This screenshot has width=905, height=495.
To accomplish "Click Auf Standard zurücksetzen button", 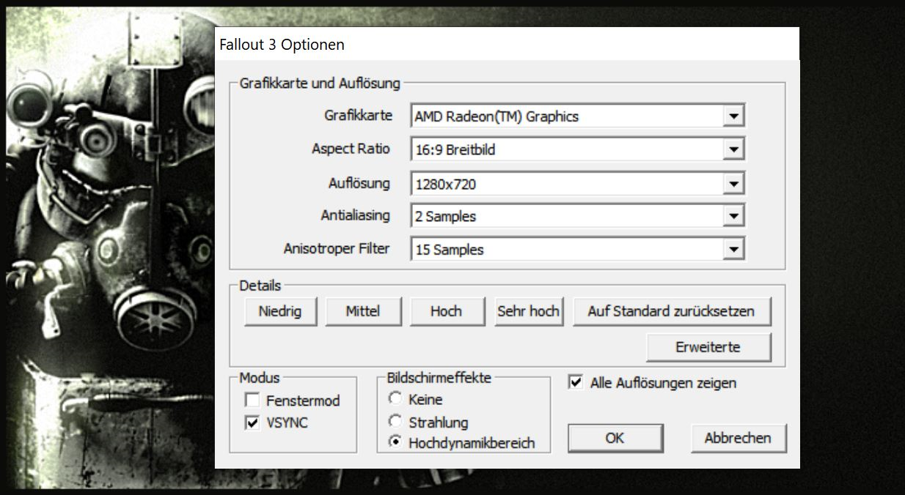I will (671, 311).
